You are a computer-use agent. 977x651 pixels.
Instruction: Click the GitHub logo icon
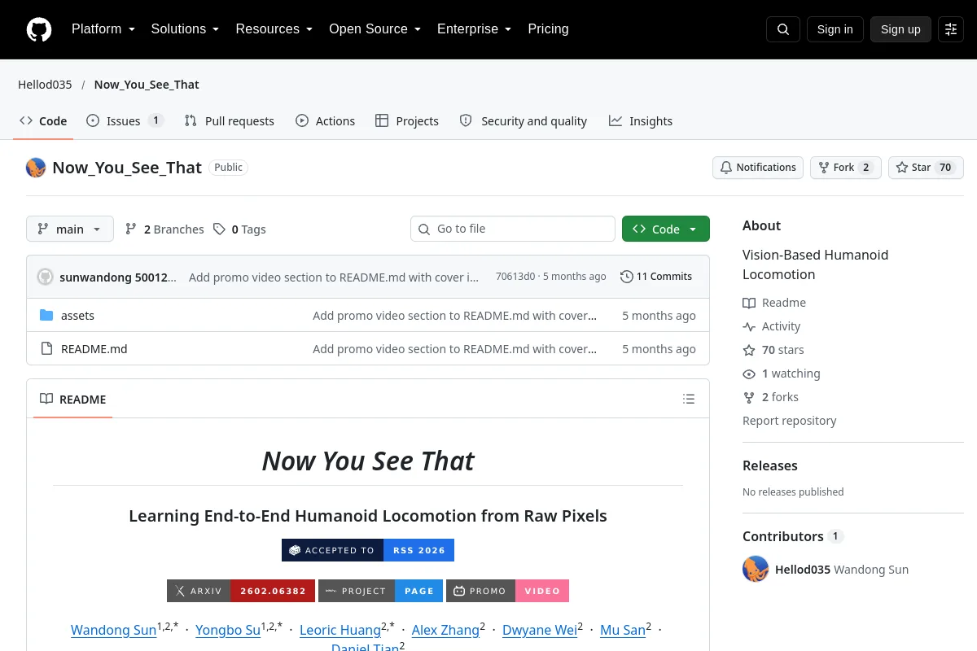point(39,29)
